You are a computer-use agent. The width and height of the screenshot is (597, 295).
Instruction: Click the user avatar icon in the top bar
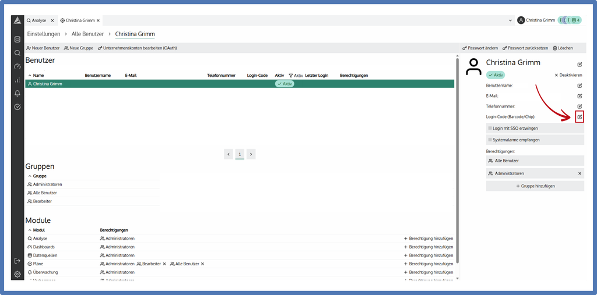(x=521, y=20)
